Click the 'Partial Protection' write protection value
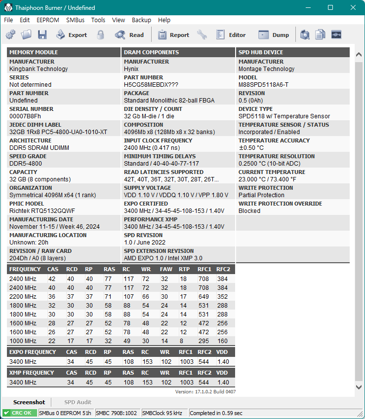The height and width of the screenshot is (419, 365). point(261,195)
